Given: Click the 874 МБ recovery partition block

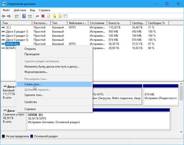Looking at the screenshot, I should tap(161, 95).
